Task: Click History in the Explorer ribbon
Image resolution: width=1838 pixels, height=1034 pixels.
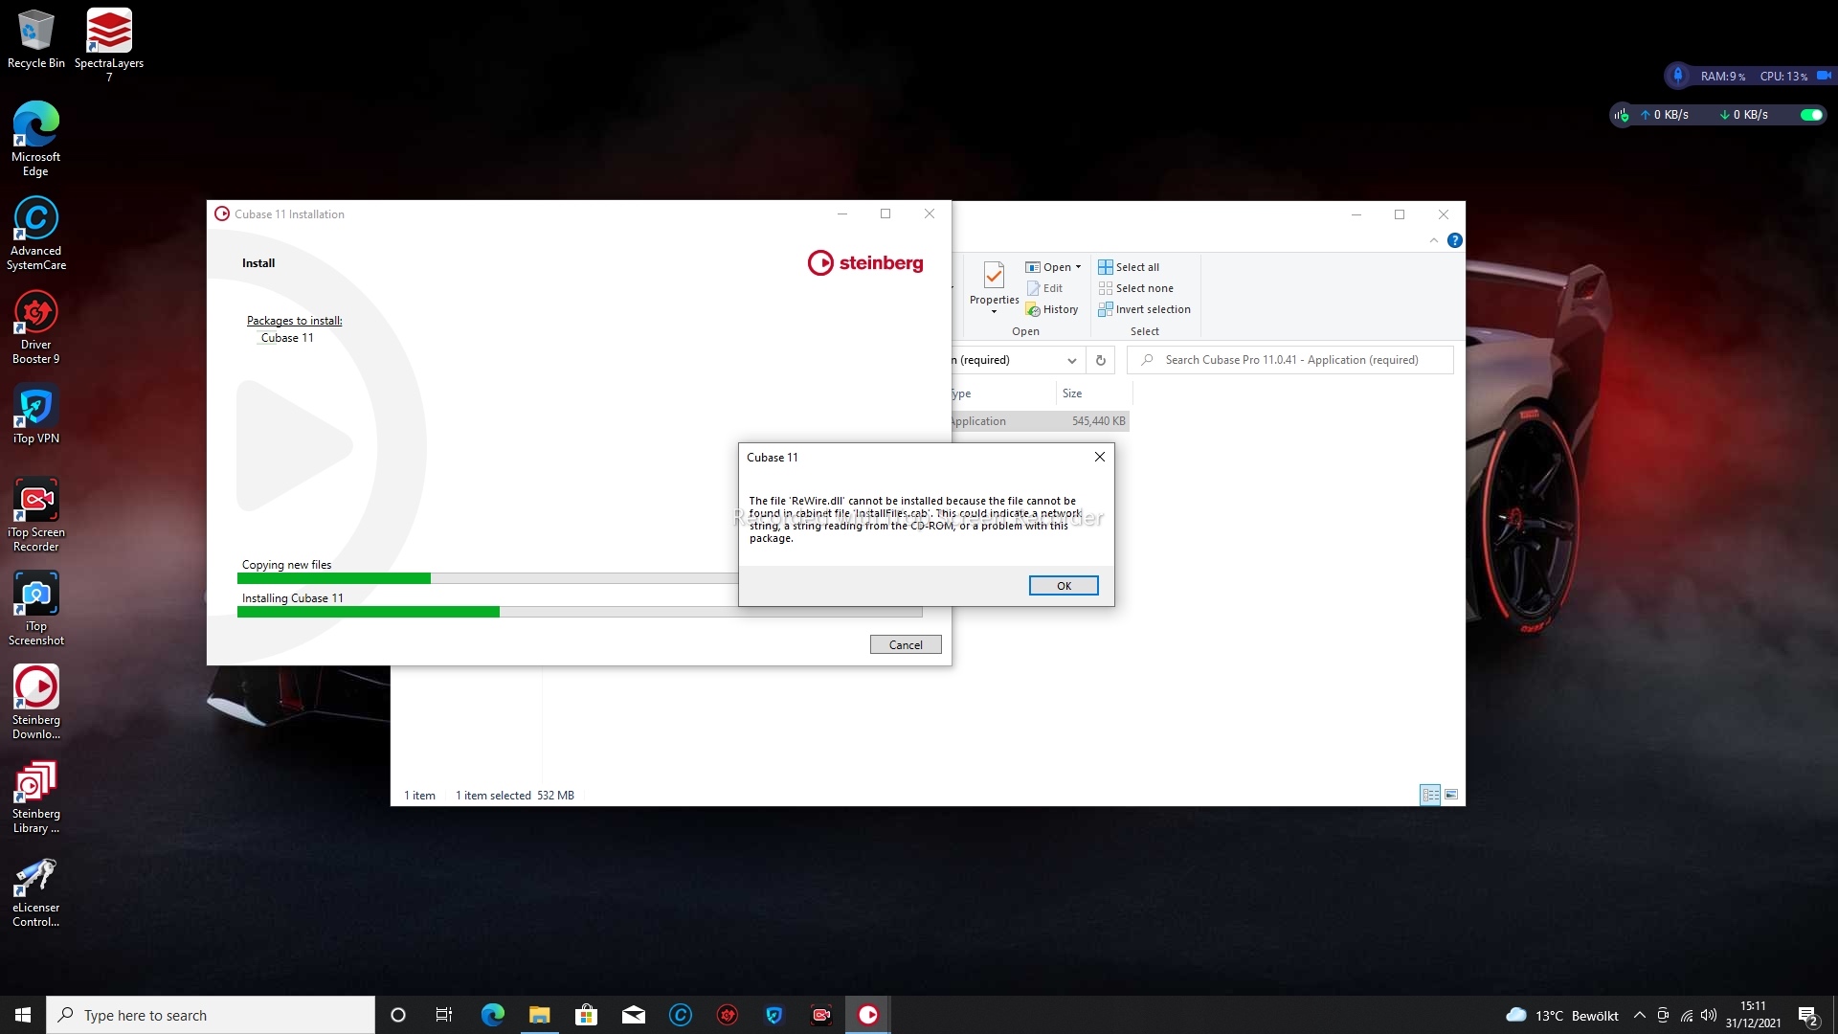Action: coord(1051,309)
